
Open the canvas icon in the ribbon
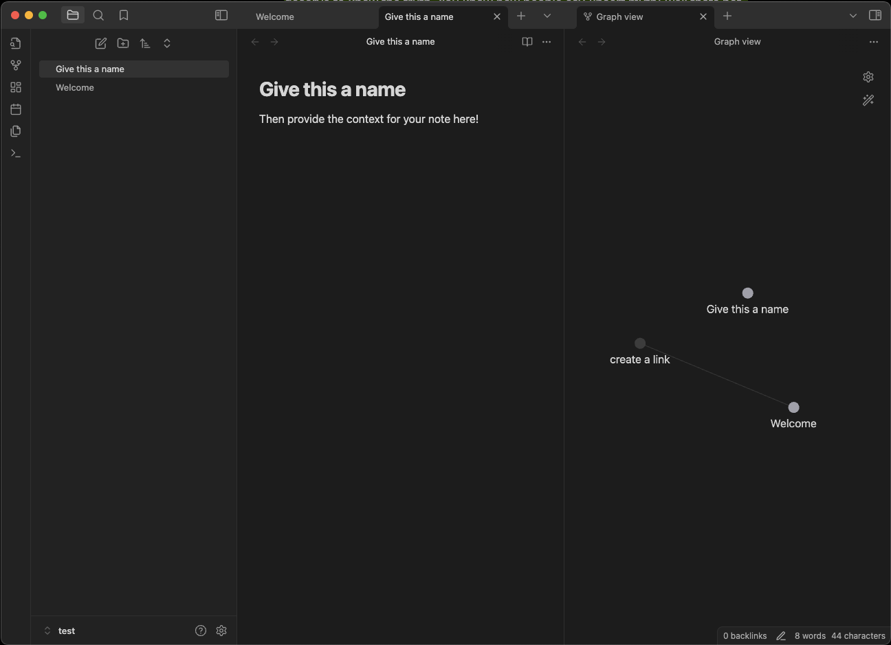[16, 87]
